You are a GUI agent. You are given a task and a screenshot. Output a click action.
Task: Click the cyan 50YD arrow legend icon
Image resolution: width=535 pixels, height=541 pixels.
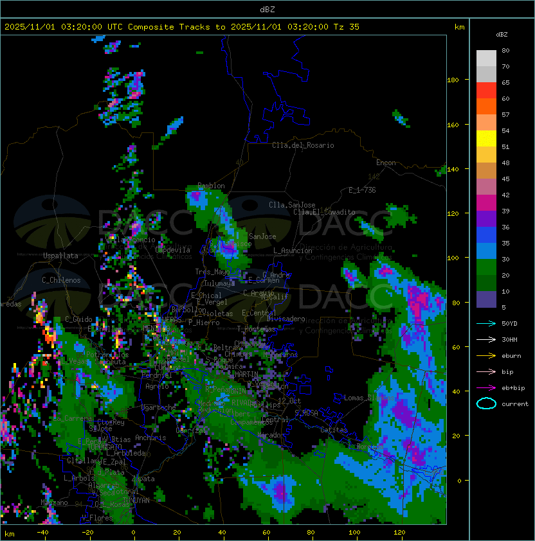pos(486,324)
